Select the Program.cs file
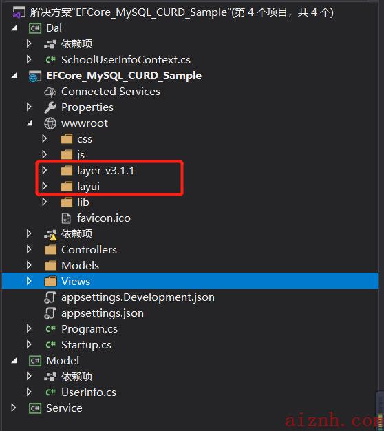This screenshot has width=384, height=431. tap(89, 329)
